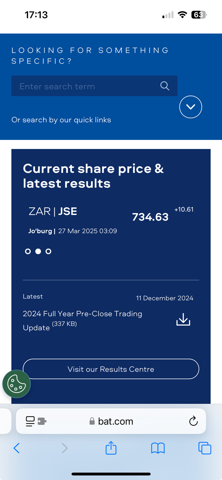Screen dimensions: 222x480
Task: Go forward with the right arrow
Action: 65,449
